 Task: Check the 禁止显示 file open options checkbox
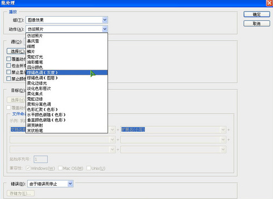click(9, 72)
